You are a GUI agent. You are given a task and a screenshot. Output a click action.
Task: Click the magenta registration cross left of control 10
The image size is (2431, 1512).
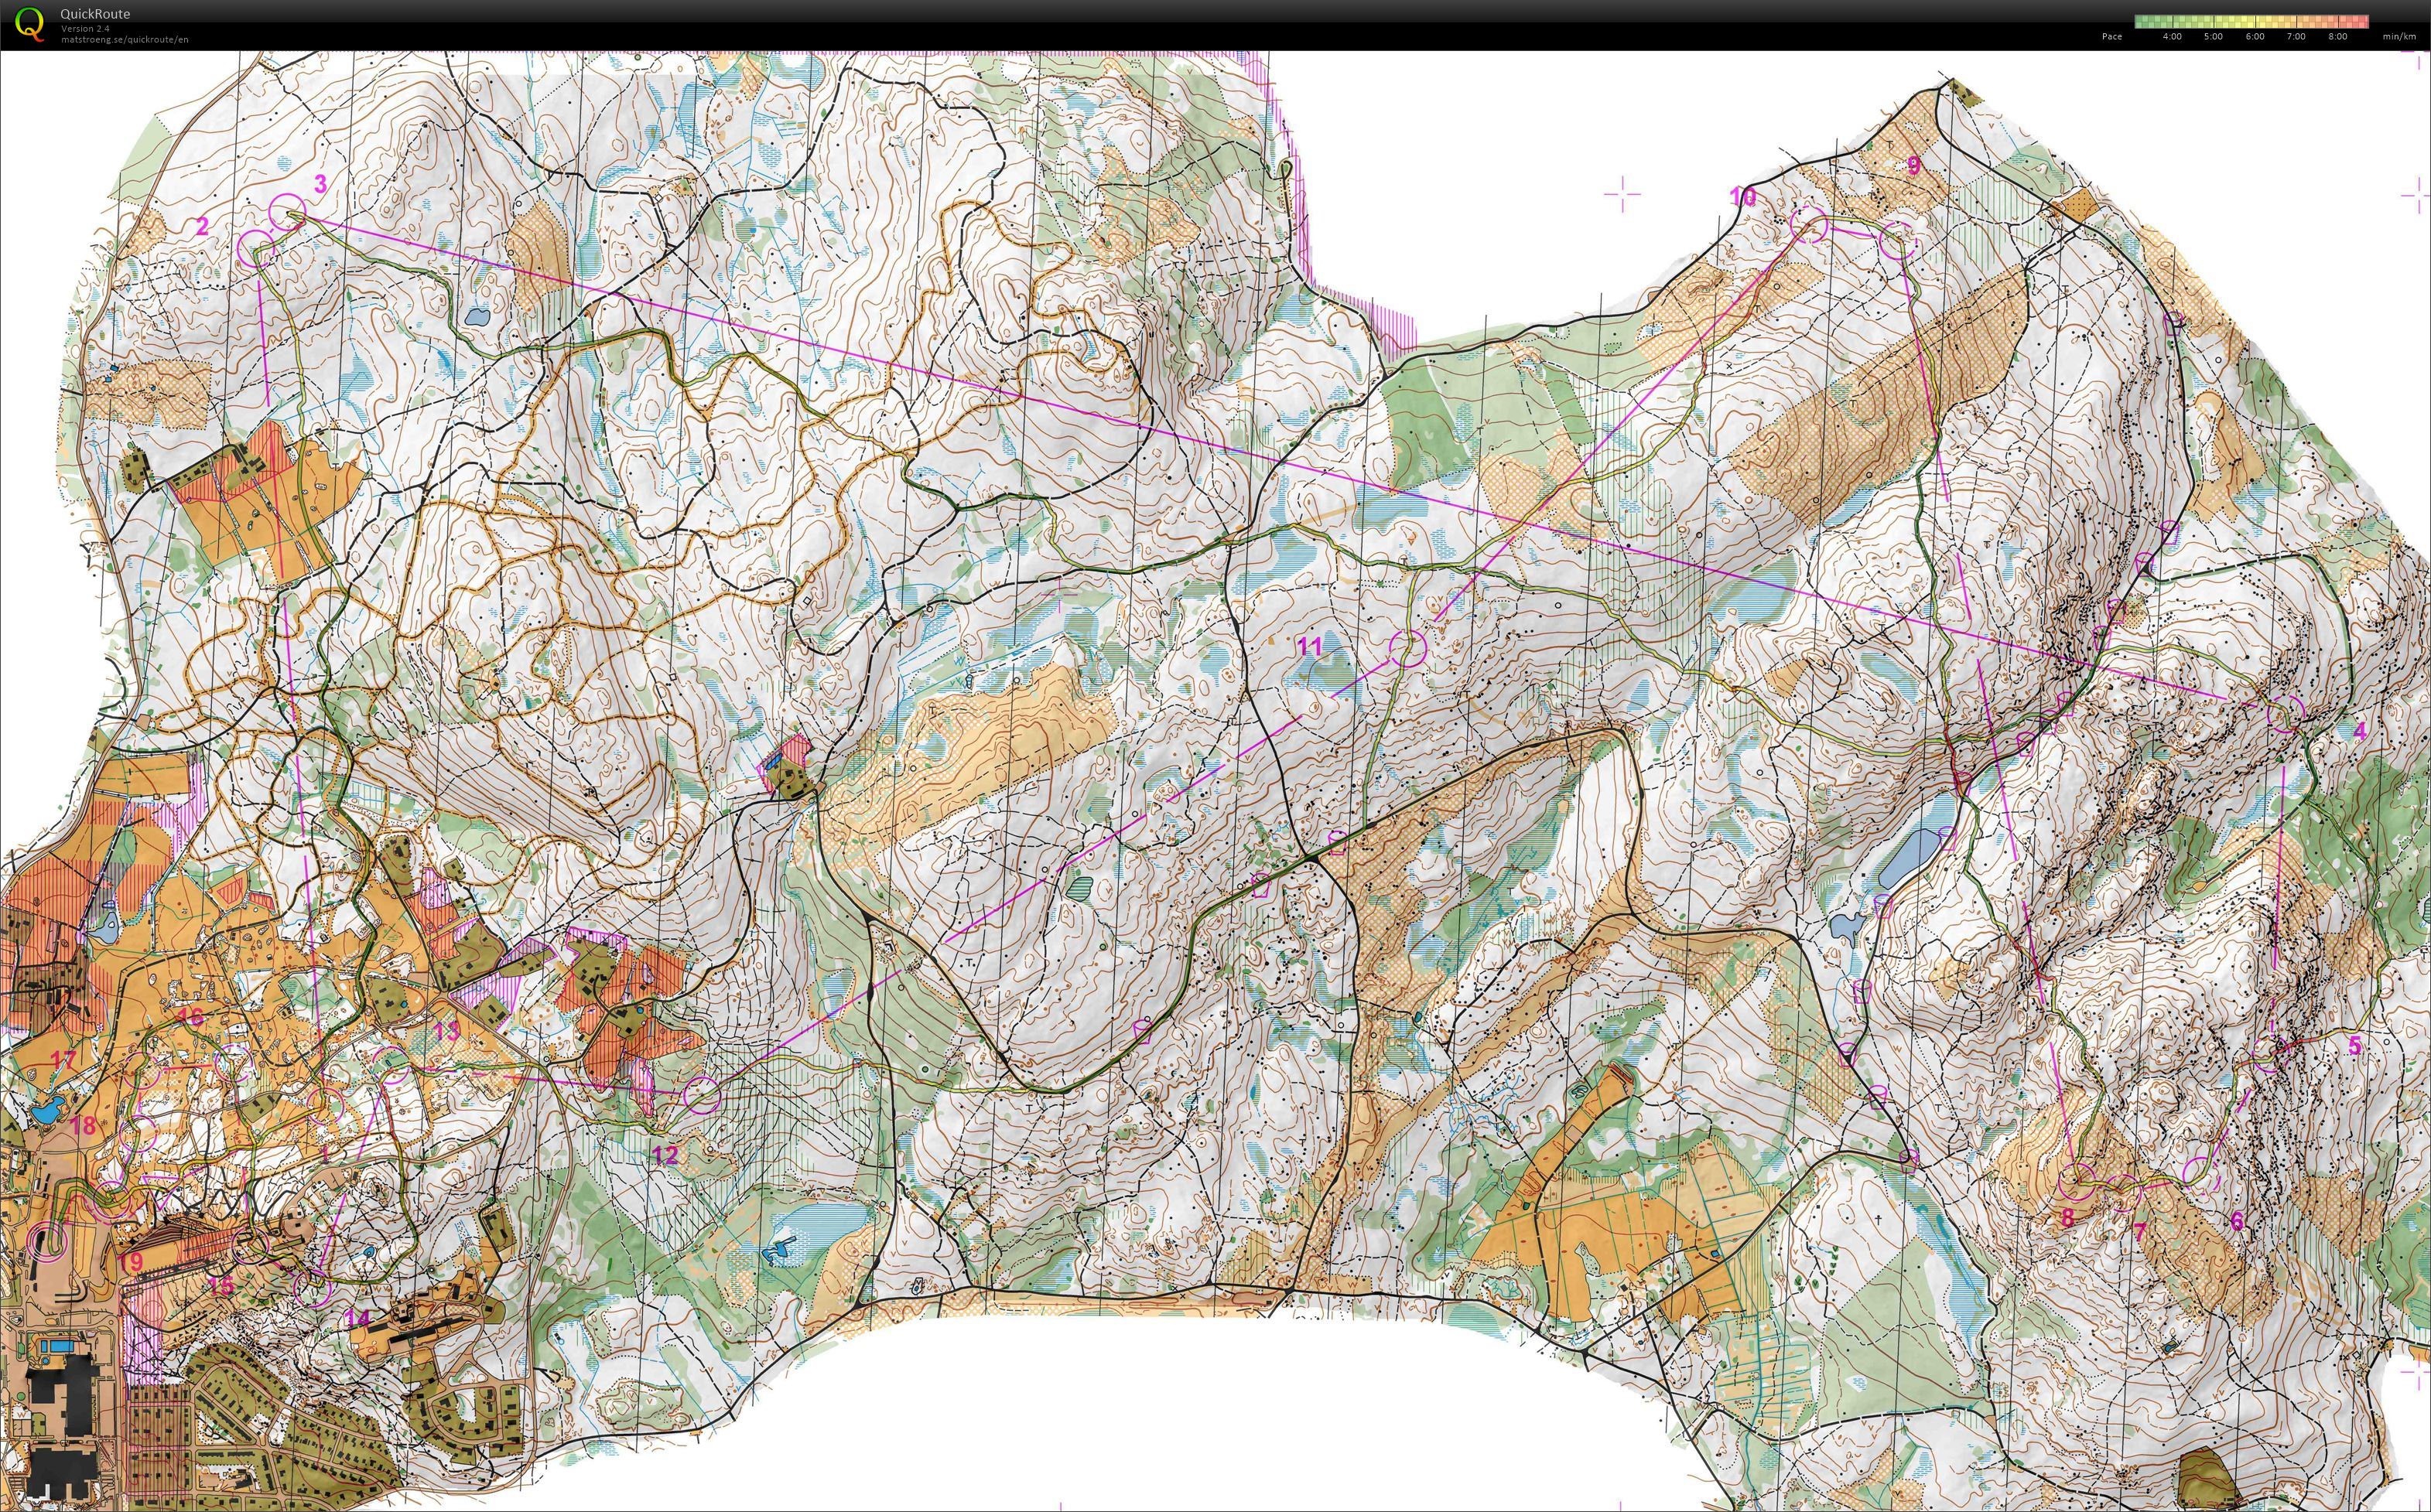coord(1622,195)
